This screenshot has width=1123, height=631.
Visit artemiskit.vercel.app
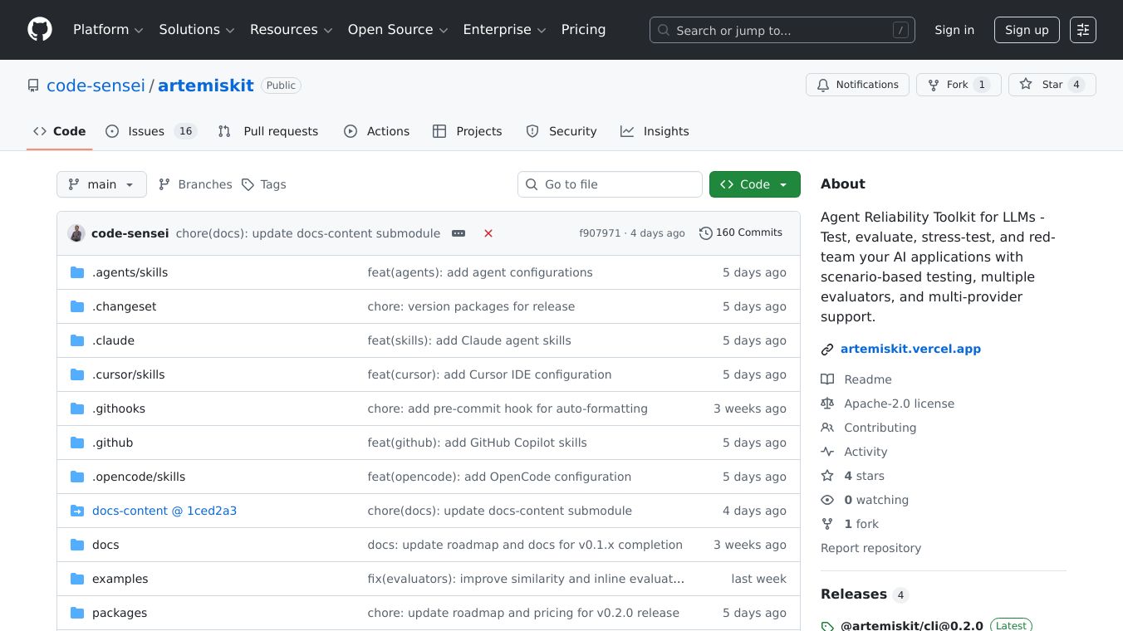(x=910, y=349)
